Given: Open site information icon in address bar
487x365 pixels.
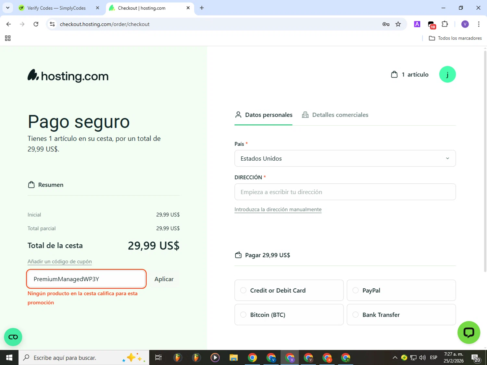Looking at the screenshot, I should pos(52,24).
